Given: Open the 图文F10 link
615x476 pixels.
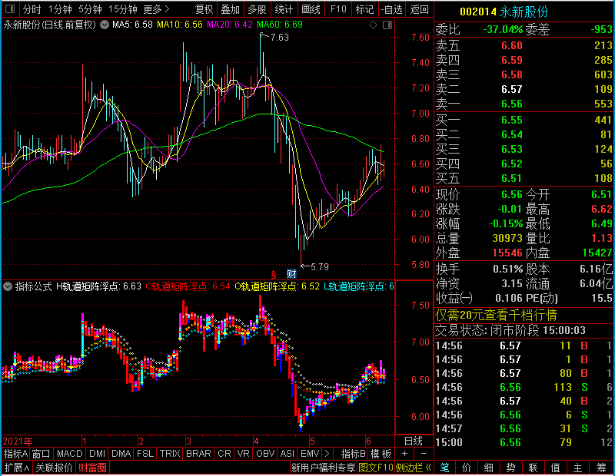Looking at the screenshot, I should 376,468.
